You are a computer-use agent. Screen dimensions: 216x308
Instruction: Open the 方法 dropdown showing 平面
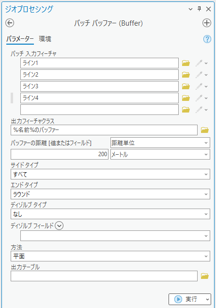click(110, 256)
